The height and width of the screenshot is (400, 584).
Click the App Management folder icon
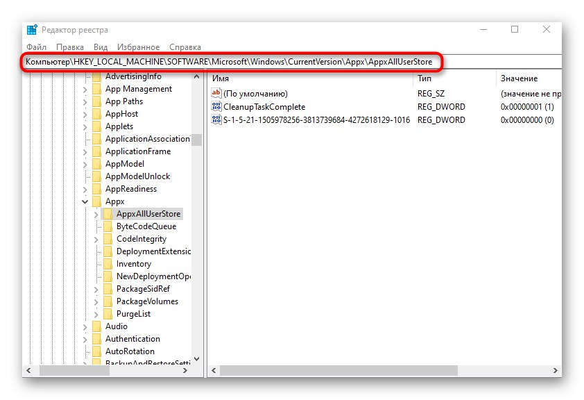coord(97,89)
